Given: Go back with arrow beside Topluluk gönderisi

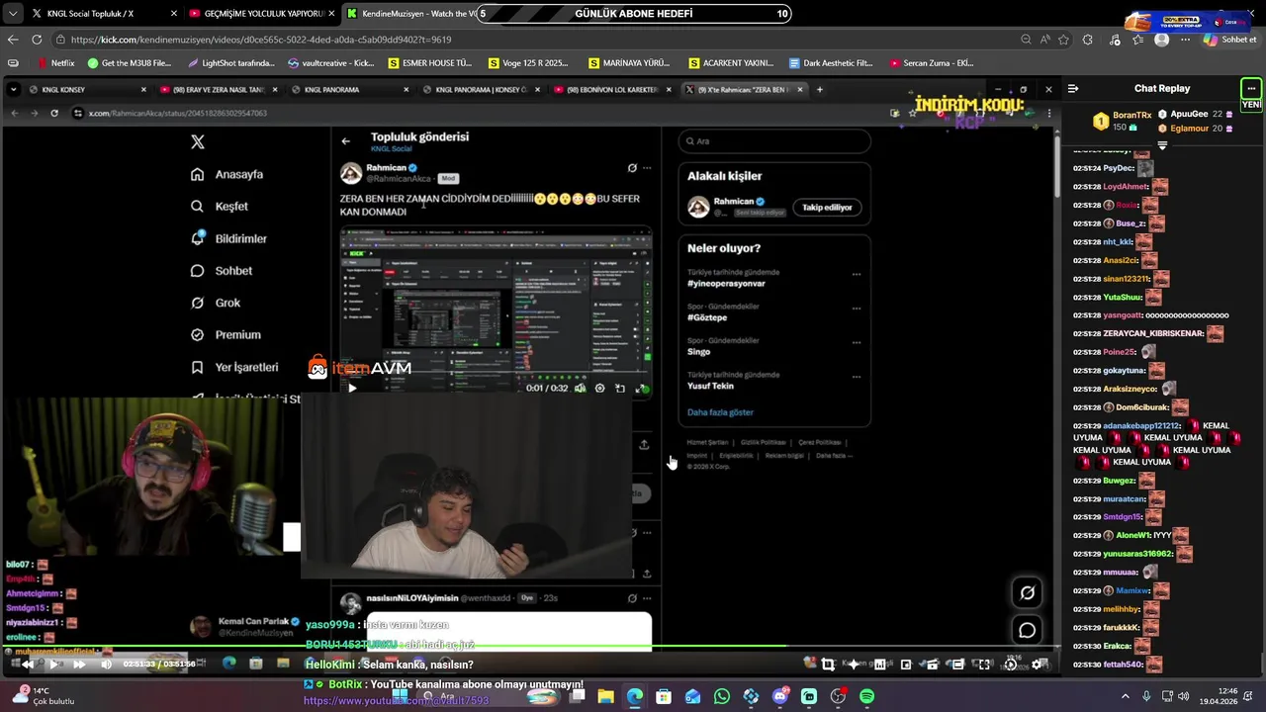Looking at the screenshot, I should pyautogui.click(x=345, y=141).
